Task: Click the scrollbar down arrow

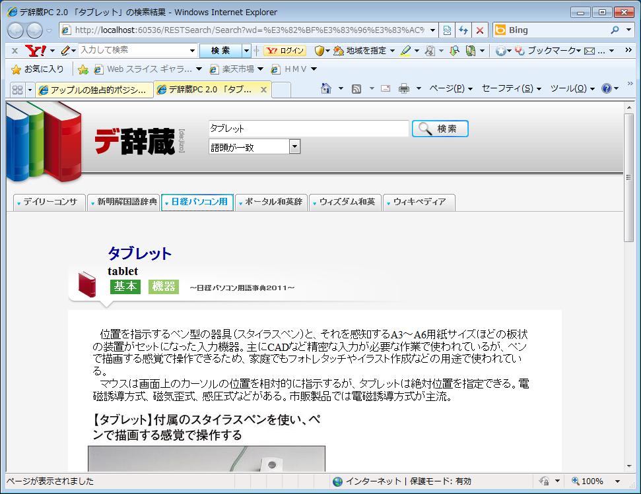Action: 628,466
